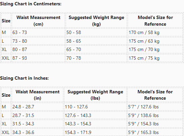Click the 'Sizing Chart in Inches' heading
184x136 pixels.
click(24, 78)
